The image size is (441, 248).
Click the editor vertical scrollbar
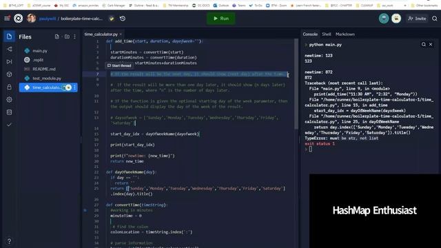pos(296,84)
